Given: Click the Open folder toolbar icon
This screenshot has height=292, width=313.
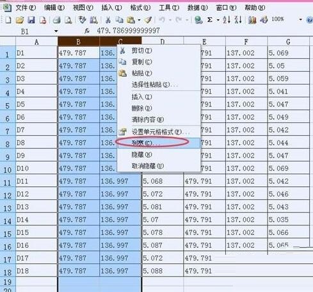Looking at the screenshot, I should tap(20, 20).
